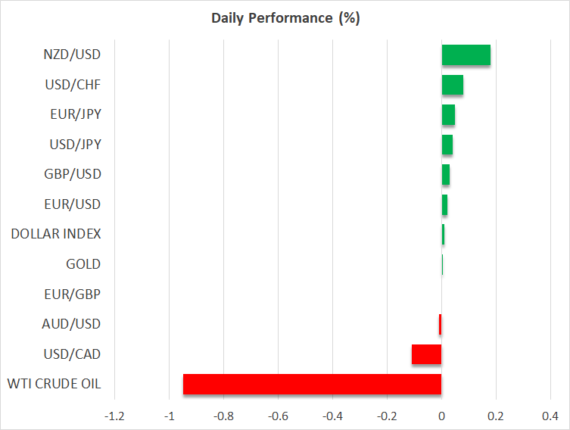The height and width of the screenshot is (430, 570).
Task: Select the green NZD/USD bar
Action: 466,55
